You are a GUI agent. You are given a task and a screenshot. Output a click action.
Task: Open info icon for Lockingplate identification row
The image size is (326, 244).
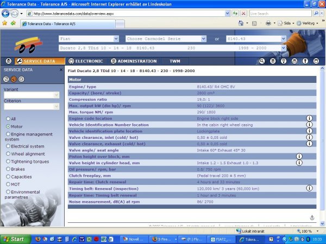(x=309, y=131)
